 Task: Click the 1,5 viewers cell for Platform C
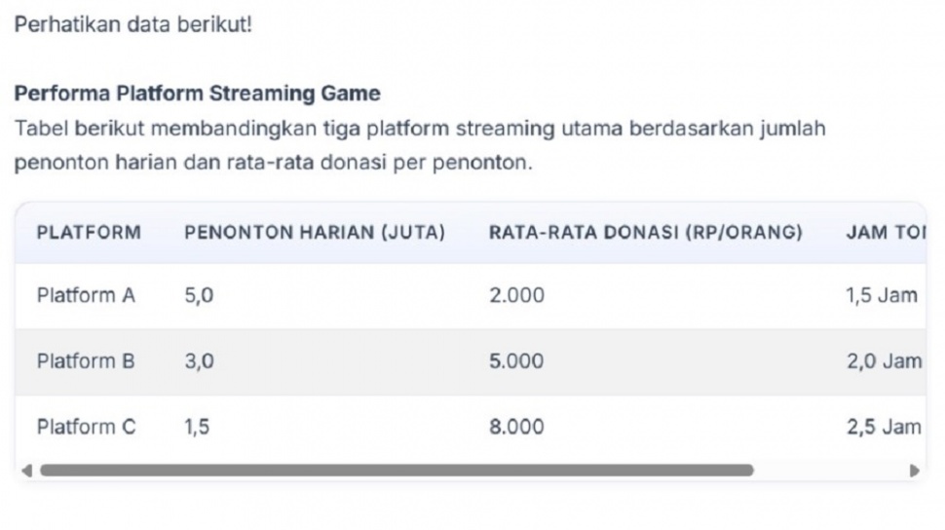click(x=196, y=427)
